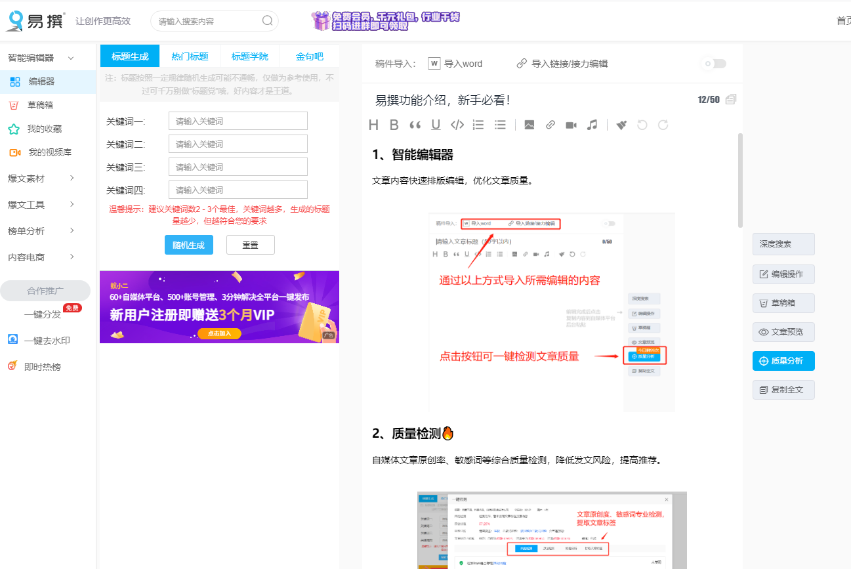The image size is (851, 569).
Task: Click the search magnifier icon
Action: point(267,20)
